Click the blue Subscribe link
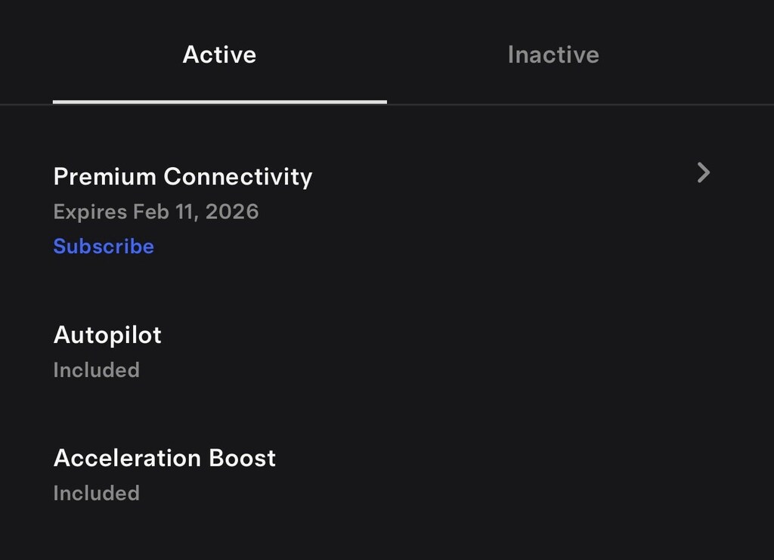The width and height of the screenshot is (774, 560). (104, 246)
